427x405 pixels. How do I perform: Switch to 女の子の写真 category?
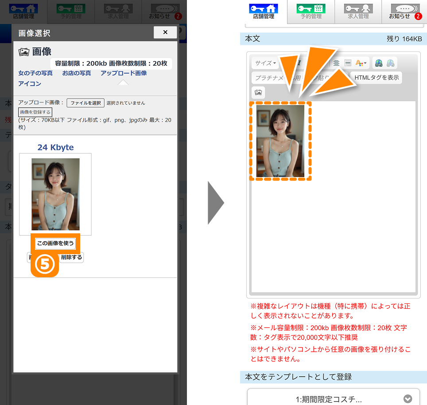[x=35, y=73]
